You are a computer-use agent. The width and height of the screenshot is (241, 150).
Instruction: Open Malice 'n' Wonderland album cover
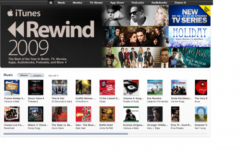click(36, 114)
